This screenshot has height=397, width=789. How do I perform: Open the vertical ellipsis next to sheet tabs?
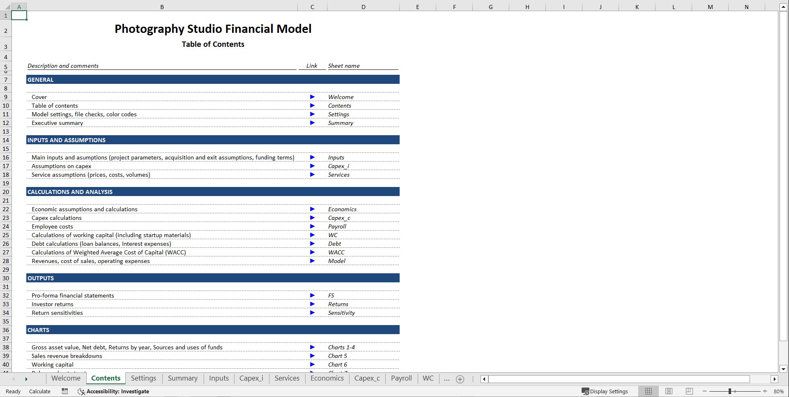pyautogui.click(x=473, y=379)
